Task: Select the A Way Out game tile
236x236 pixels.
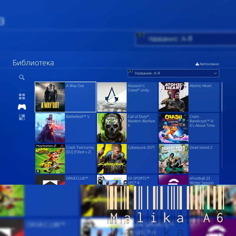Action: [65, 97]
